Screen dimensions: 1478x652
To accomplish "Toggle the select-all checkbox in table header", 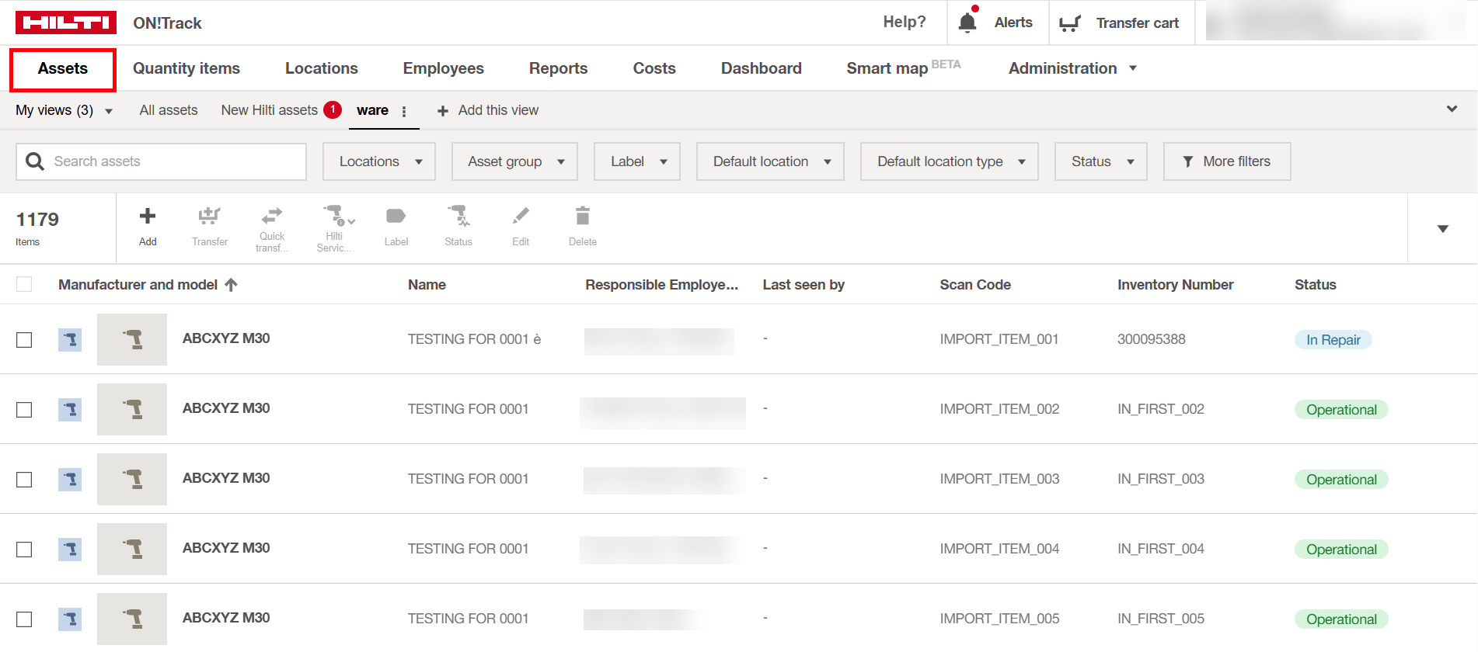I will pyautogui.click(x=24, y=284).
